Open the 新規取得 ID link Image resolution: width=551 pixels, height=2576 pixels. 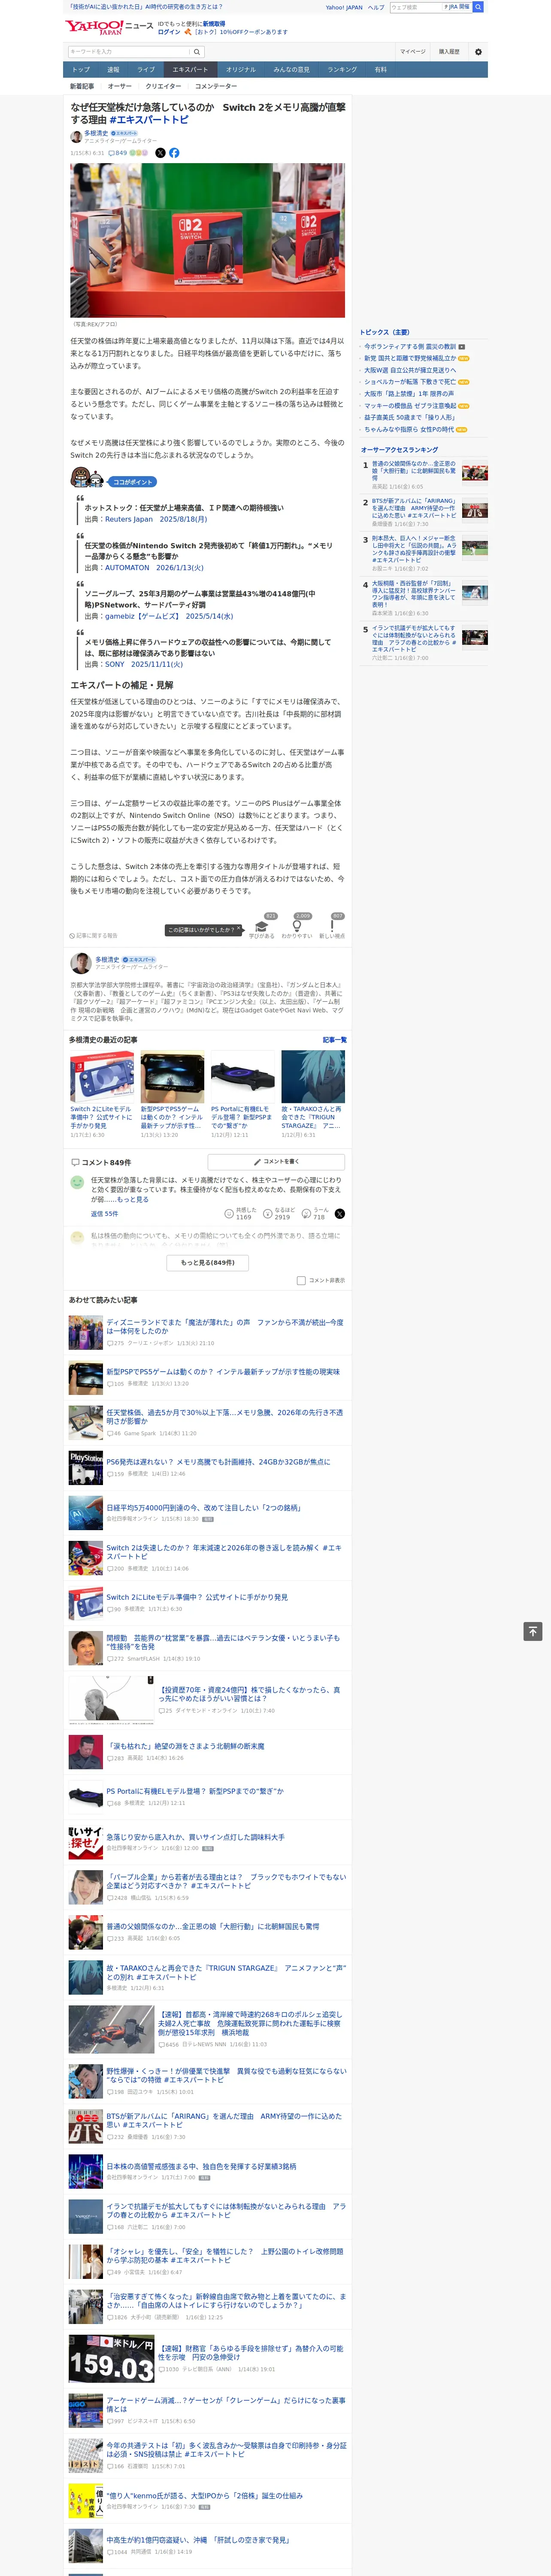(x=214, y=24)
